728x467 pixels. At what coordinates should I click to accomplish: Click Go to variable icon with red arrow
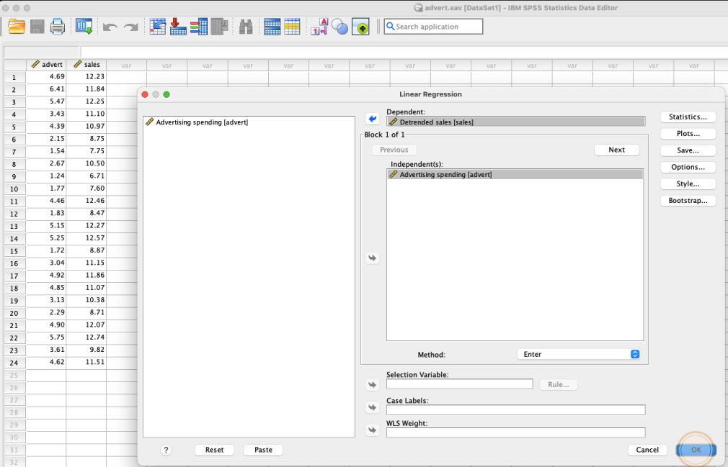click(178, 27)
